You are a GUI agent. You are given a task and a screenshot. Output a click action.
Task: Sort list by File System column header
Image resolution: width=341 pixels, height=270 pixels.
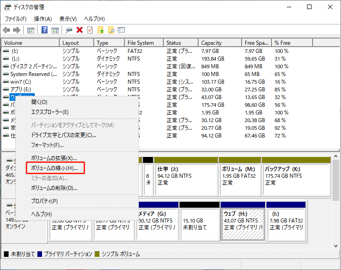tap(141, 43)
